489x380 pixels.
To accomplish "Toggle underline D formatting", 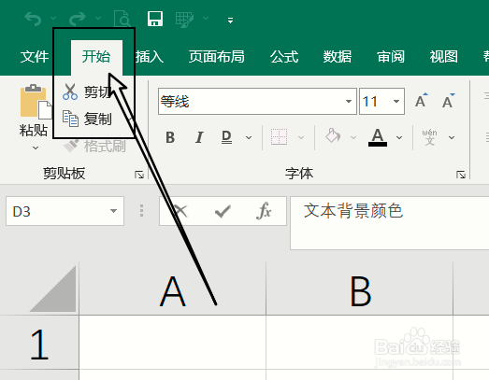I will [226, 137].
